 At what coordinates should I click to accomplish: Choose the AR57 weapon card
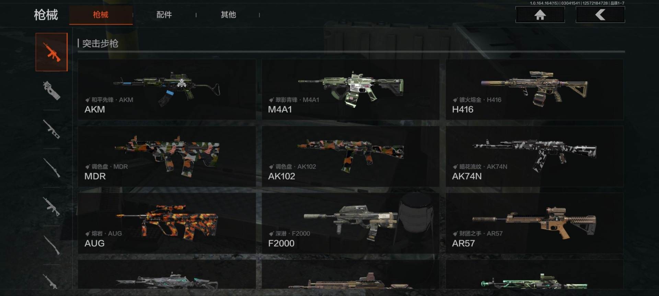pos(534,223)
